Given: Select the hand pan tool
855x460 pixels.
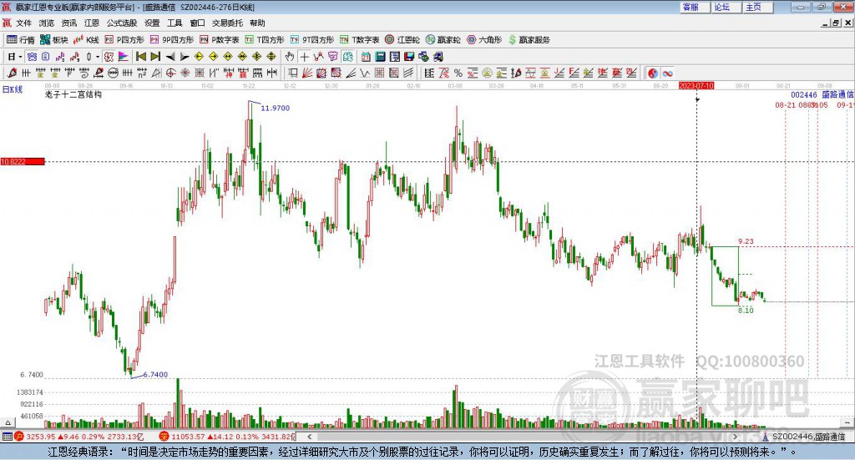Looking at the screenshot, I should point(289,57).
